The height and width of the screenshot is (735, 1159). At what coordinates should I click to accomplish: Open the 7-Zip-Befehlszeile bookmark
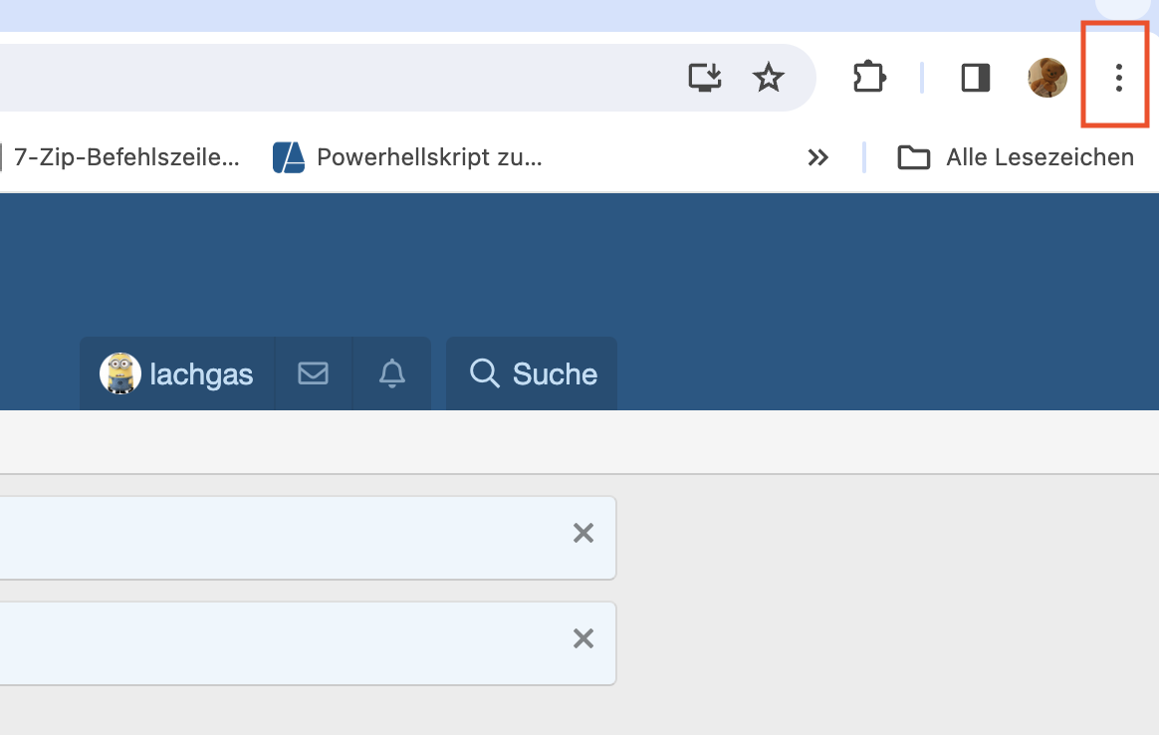pos(126,157)
